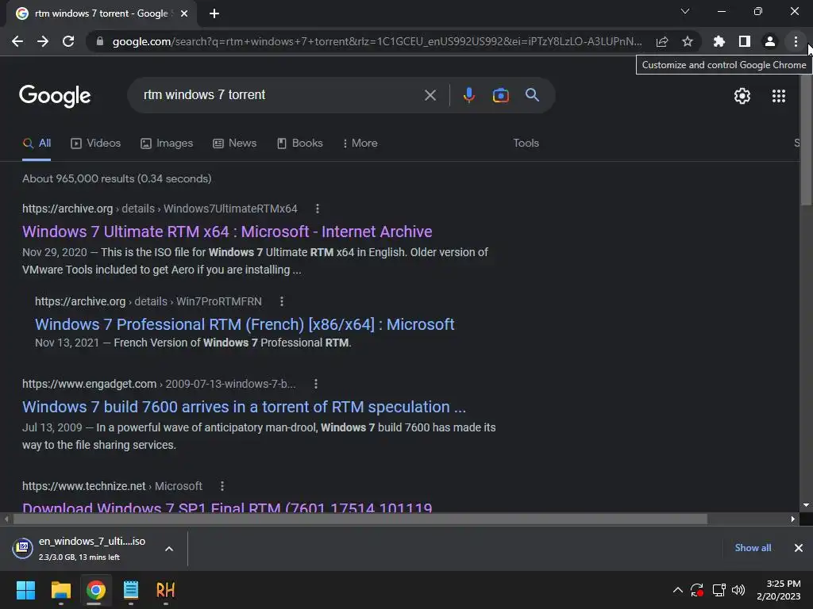View site information via the lock icon
The height and width of the screenshot is (609, 813).
tap(100, 41)
